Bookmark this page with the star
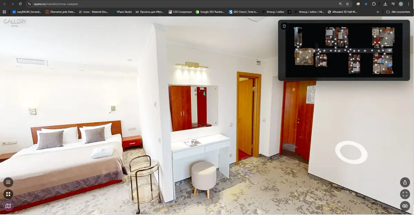 click(347, 4)
